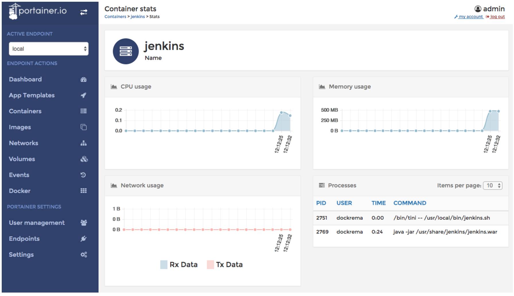514x296 pixels.
Task: Click the CPU usage chart icon
Action: coord(114,87)
